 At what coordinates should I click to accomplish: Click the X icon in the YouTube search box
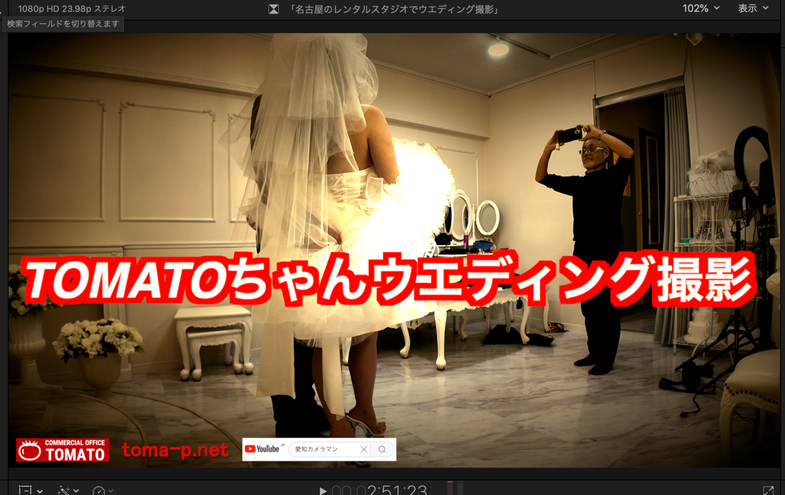[x=363, y=449]
